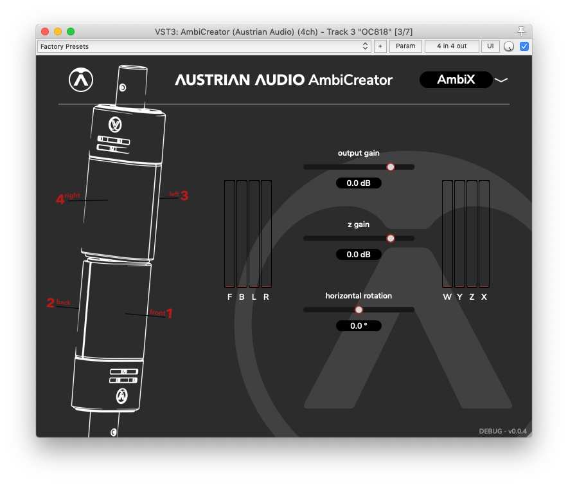568x485 pixels.
Task: Click the UI button
Action: coord(490,46)
